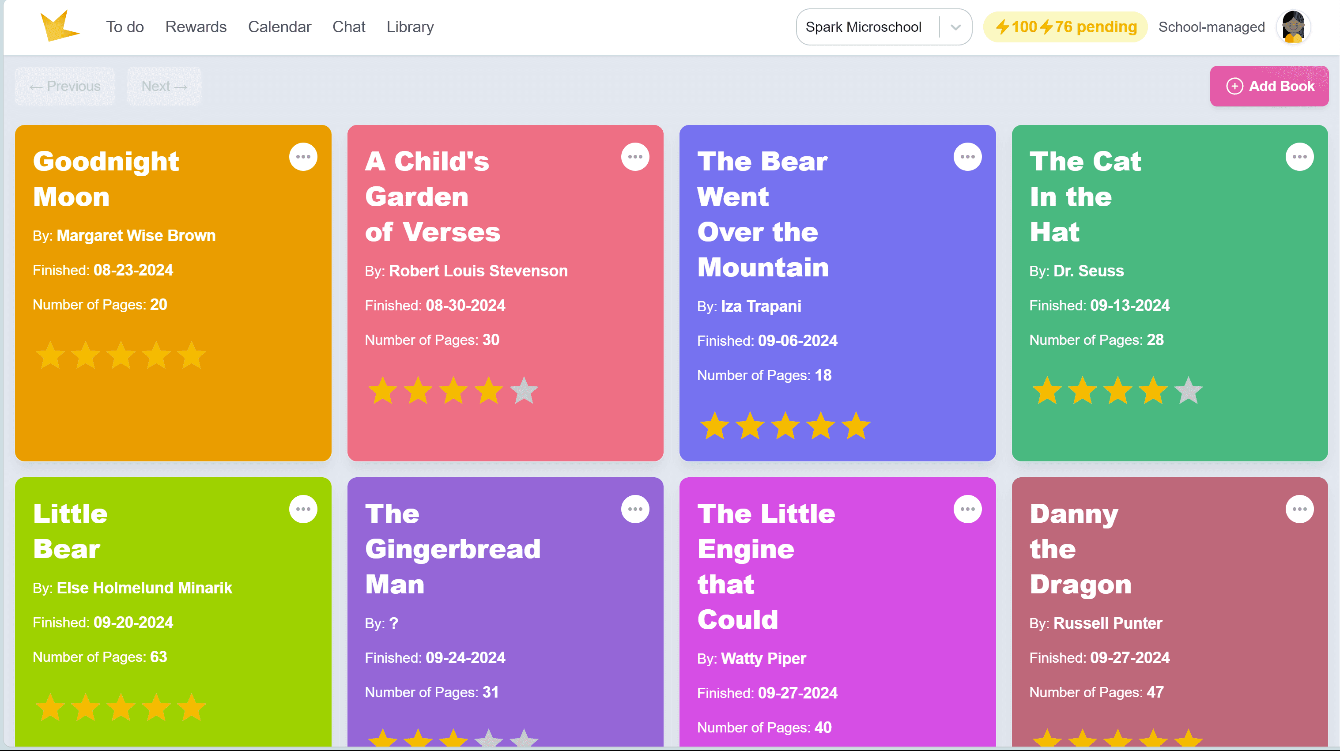The height and width of the screenshot is (751, 1340).
Task: Open the Rewards page
Action: coord(196,27)
